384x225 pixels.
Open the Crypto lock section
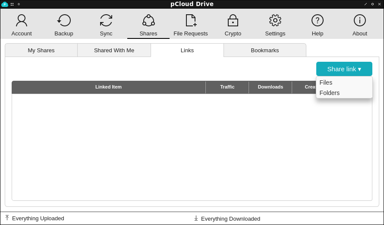(233, 25)
